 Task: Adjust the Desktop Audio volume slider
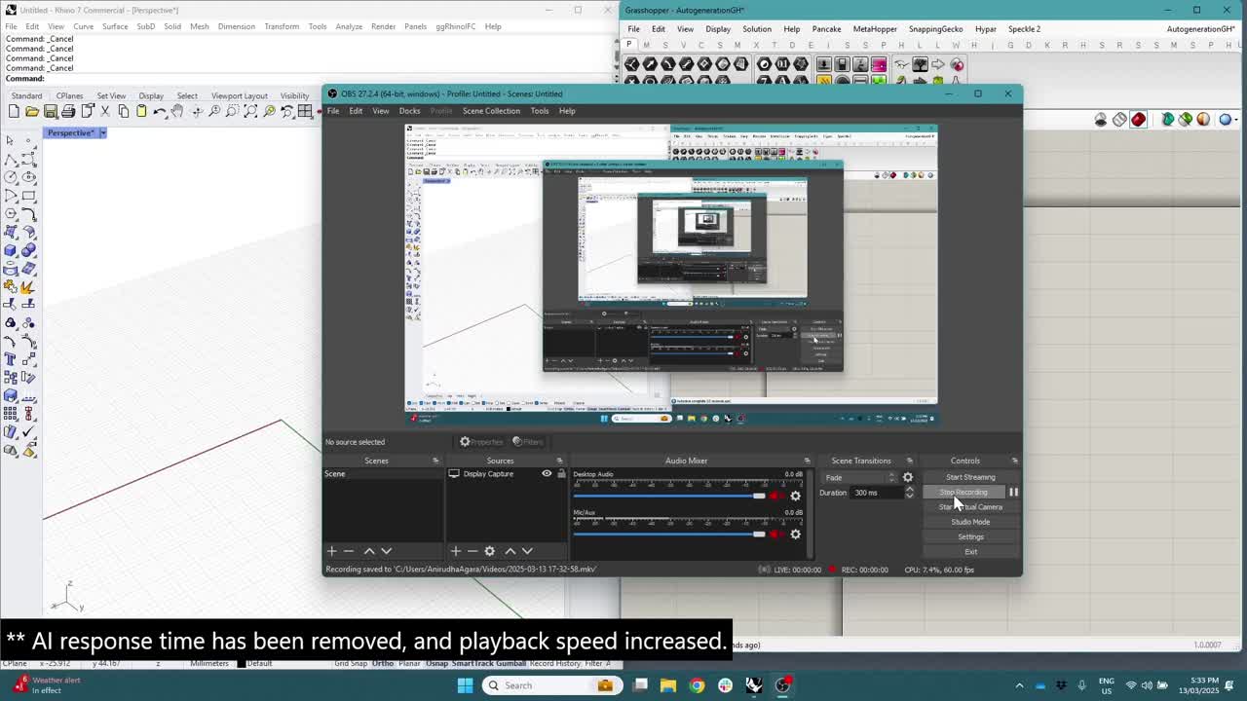point(669,496)
